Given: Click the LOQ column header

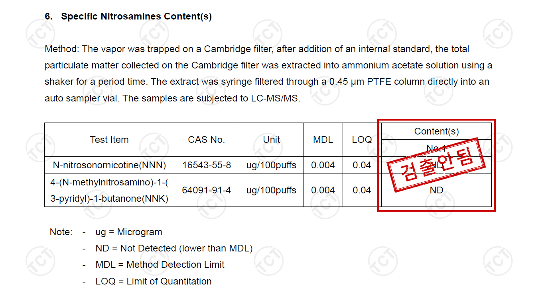Looking at the screenshot, I should [x=362, y=140].
